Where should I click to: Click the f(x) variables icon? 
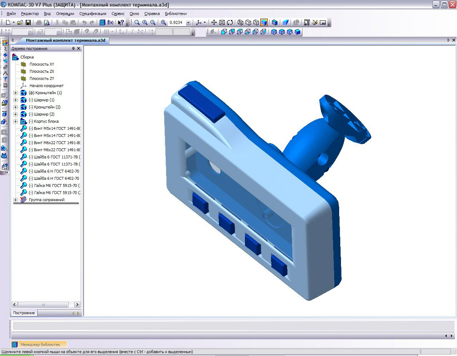click(x=110, y=22)
